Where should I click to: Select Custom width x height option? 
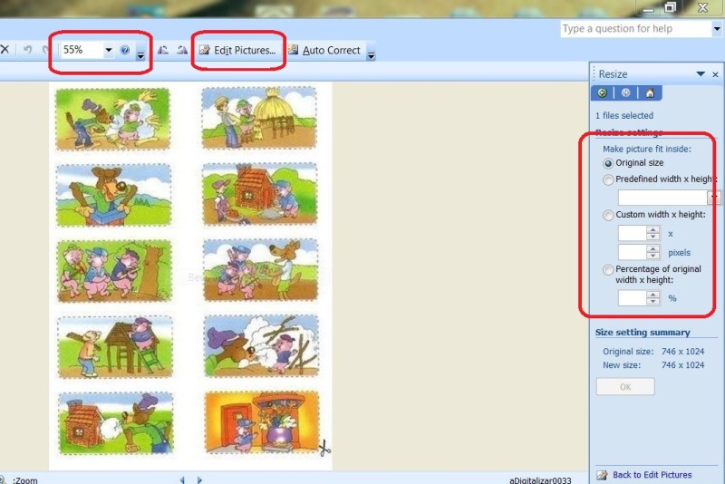click(x=608, y=215)
